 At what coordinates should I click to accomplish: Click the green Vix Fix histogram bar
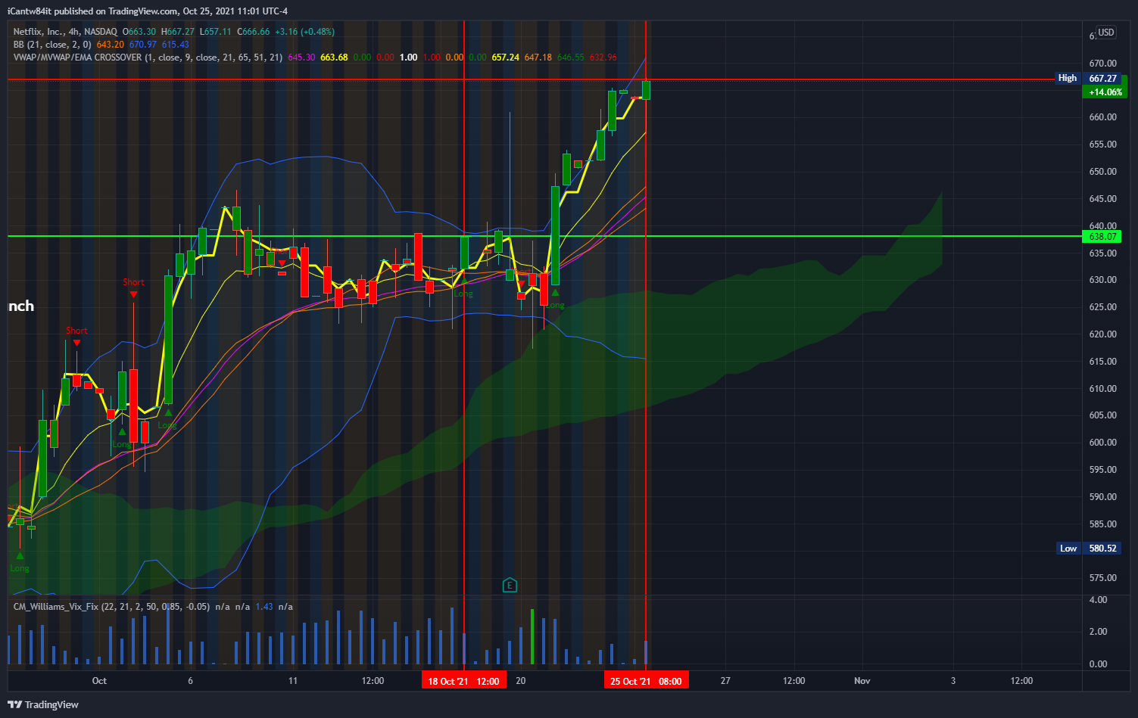point(532,637)
